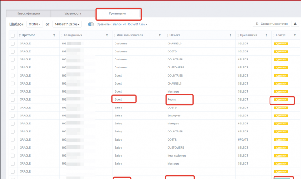
Task: Filter the Имя пользователя column
Action: [160, 35]
